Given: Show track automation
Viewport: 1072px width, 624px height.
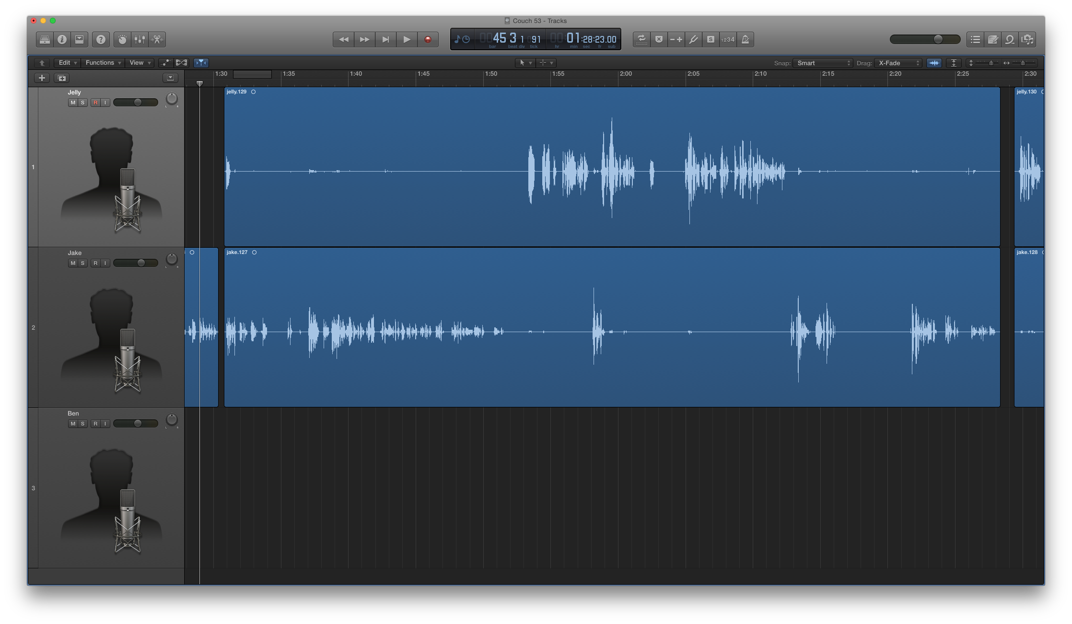Looking at the screenshot, I should coord(165,63).
